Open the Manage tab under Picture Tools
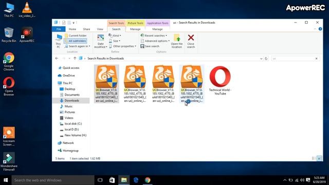 135,29
